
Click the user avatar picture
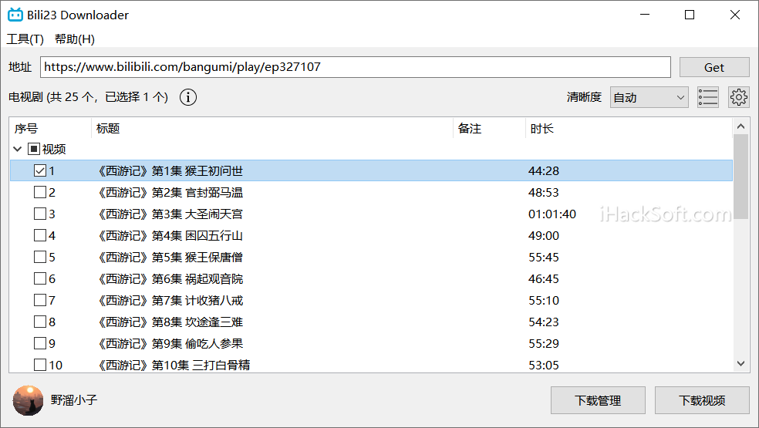[x=28, y=400]
